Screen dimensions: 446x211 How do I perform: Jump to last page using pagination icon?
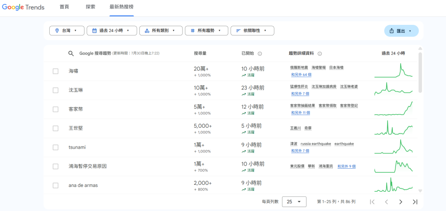point(415,202)
